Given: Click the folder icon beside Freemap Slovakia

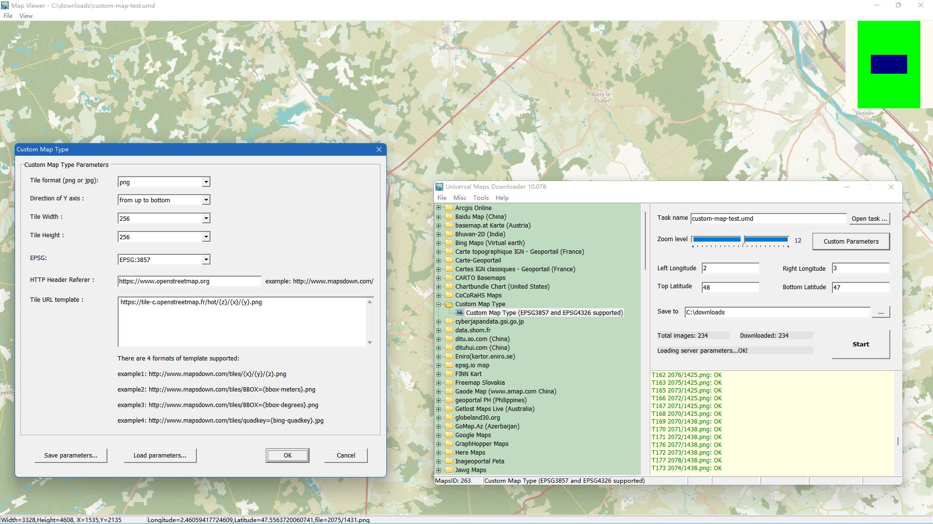Looking at the screenshot, I should click(x=449, y=382).
